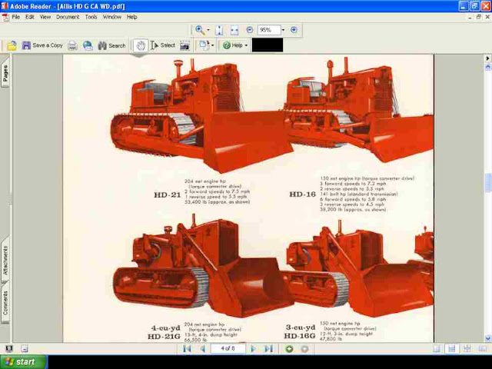Open Search with the binoculars button
The width and height of the screenshot is (492, 369).
coord(111,46)
